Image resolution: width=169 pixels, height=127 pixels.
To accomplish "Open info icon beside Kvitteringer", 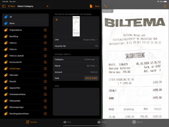I will [x=45, y=69].
